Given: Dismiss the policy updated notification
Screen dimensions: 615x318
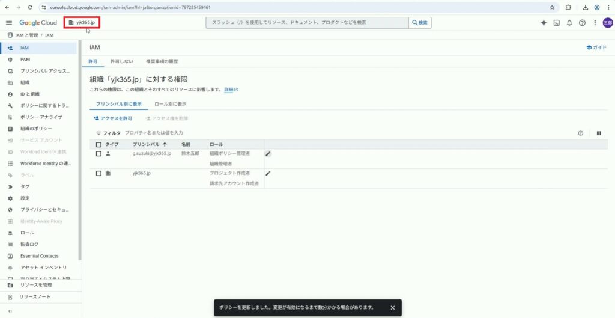Looking at the screenshot, I should tap(393, 307).
